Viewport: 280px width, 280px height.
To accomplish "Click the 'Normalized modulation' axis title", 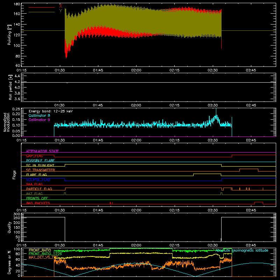I will pos(7,122).
